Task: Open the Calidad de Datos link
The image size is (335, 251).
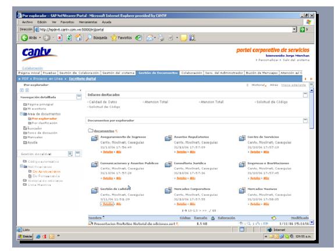Action: click(103, 102)
